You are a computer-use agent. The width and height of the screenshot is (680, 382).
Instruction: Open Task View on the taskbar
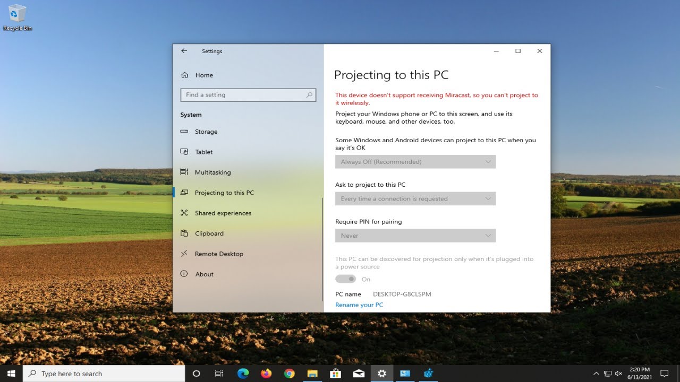coord(219,374)
